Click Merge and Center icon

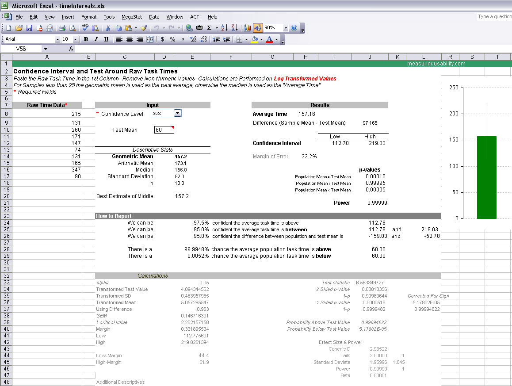pyautogui.click(x=150, y=39)
